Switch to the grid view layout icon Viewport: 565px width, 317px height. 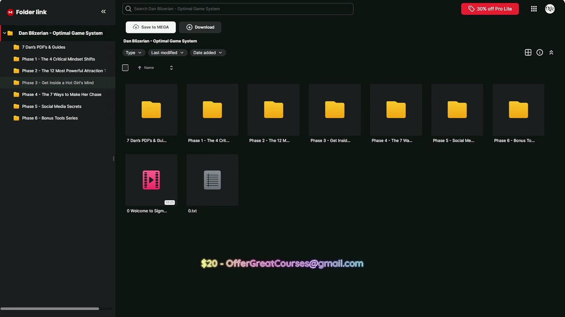click(528, 52)
